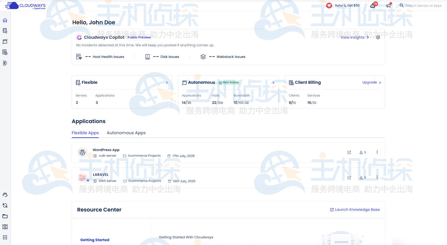Click the vultr server link
This screenshot has width=447, height=245.
(107, 156)
